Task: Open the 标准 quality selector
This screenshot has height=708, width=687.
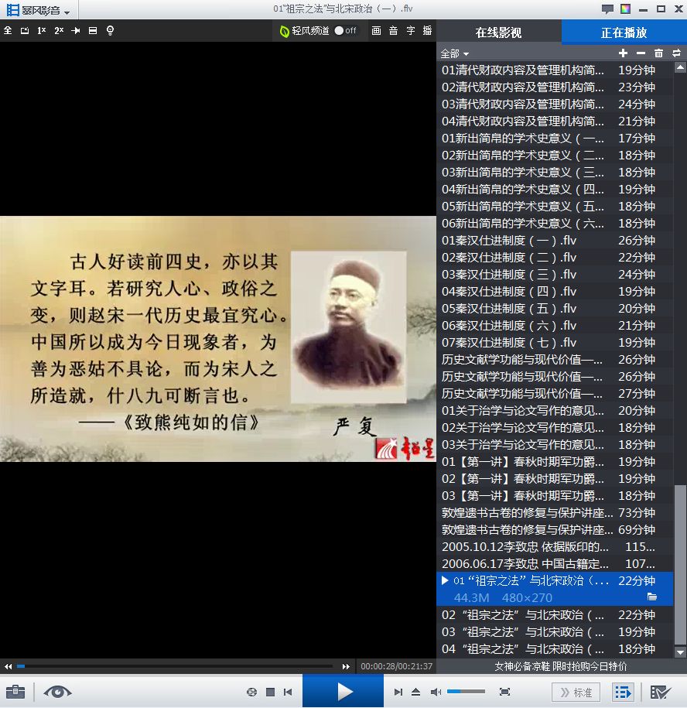Action: click(576, 692)
